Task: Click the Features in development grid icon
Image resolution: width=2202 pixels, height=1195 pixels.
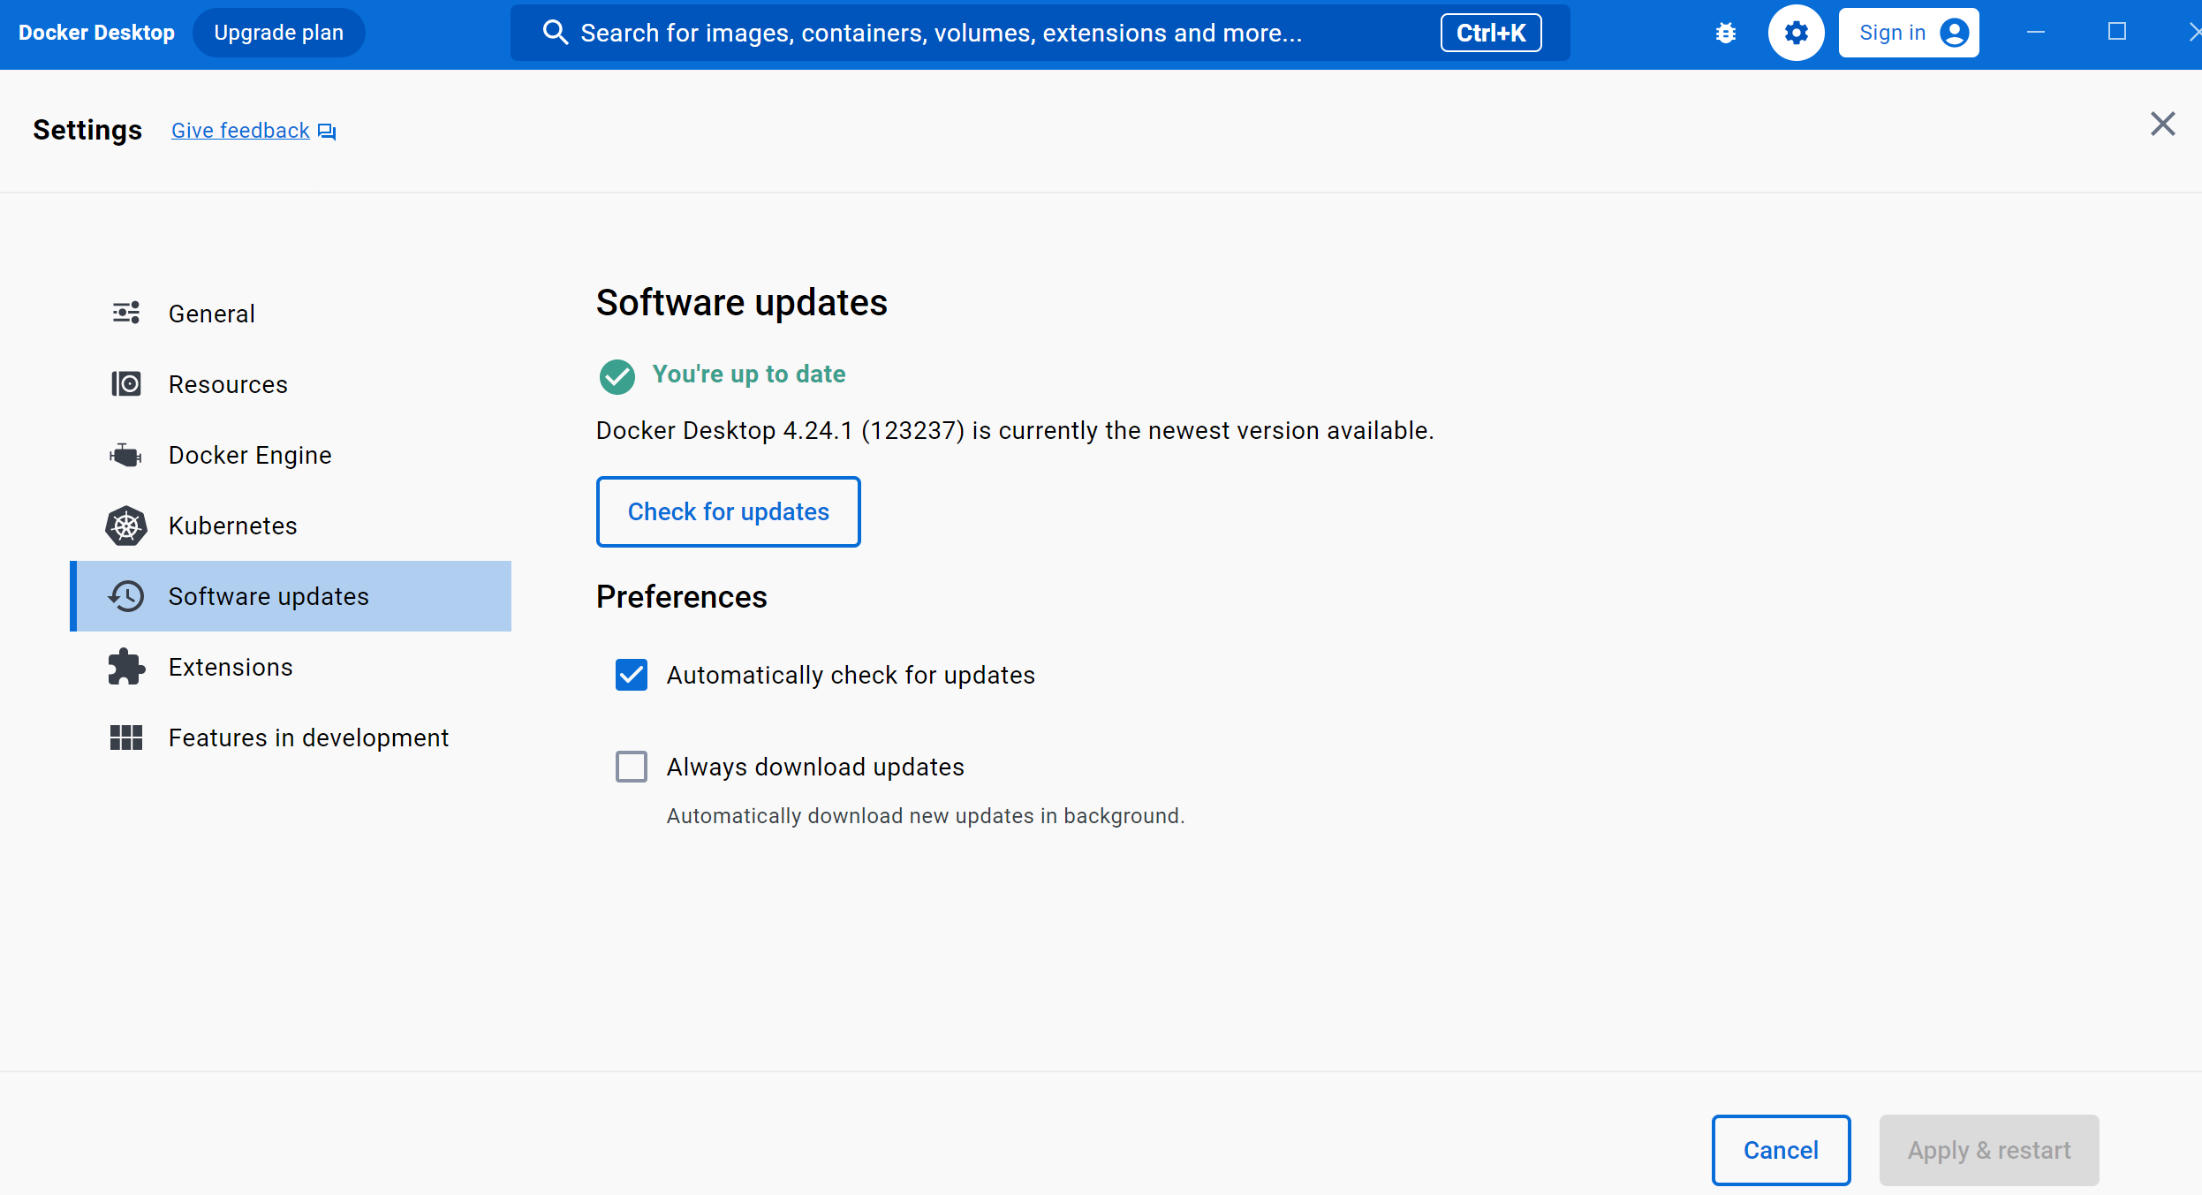Action: coord(125,737)
